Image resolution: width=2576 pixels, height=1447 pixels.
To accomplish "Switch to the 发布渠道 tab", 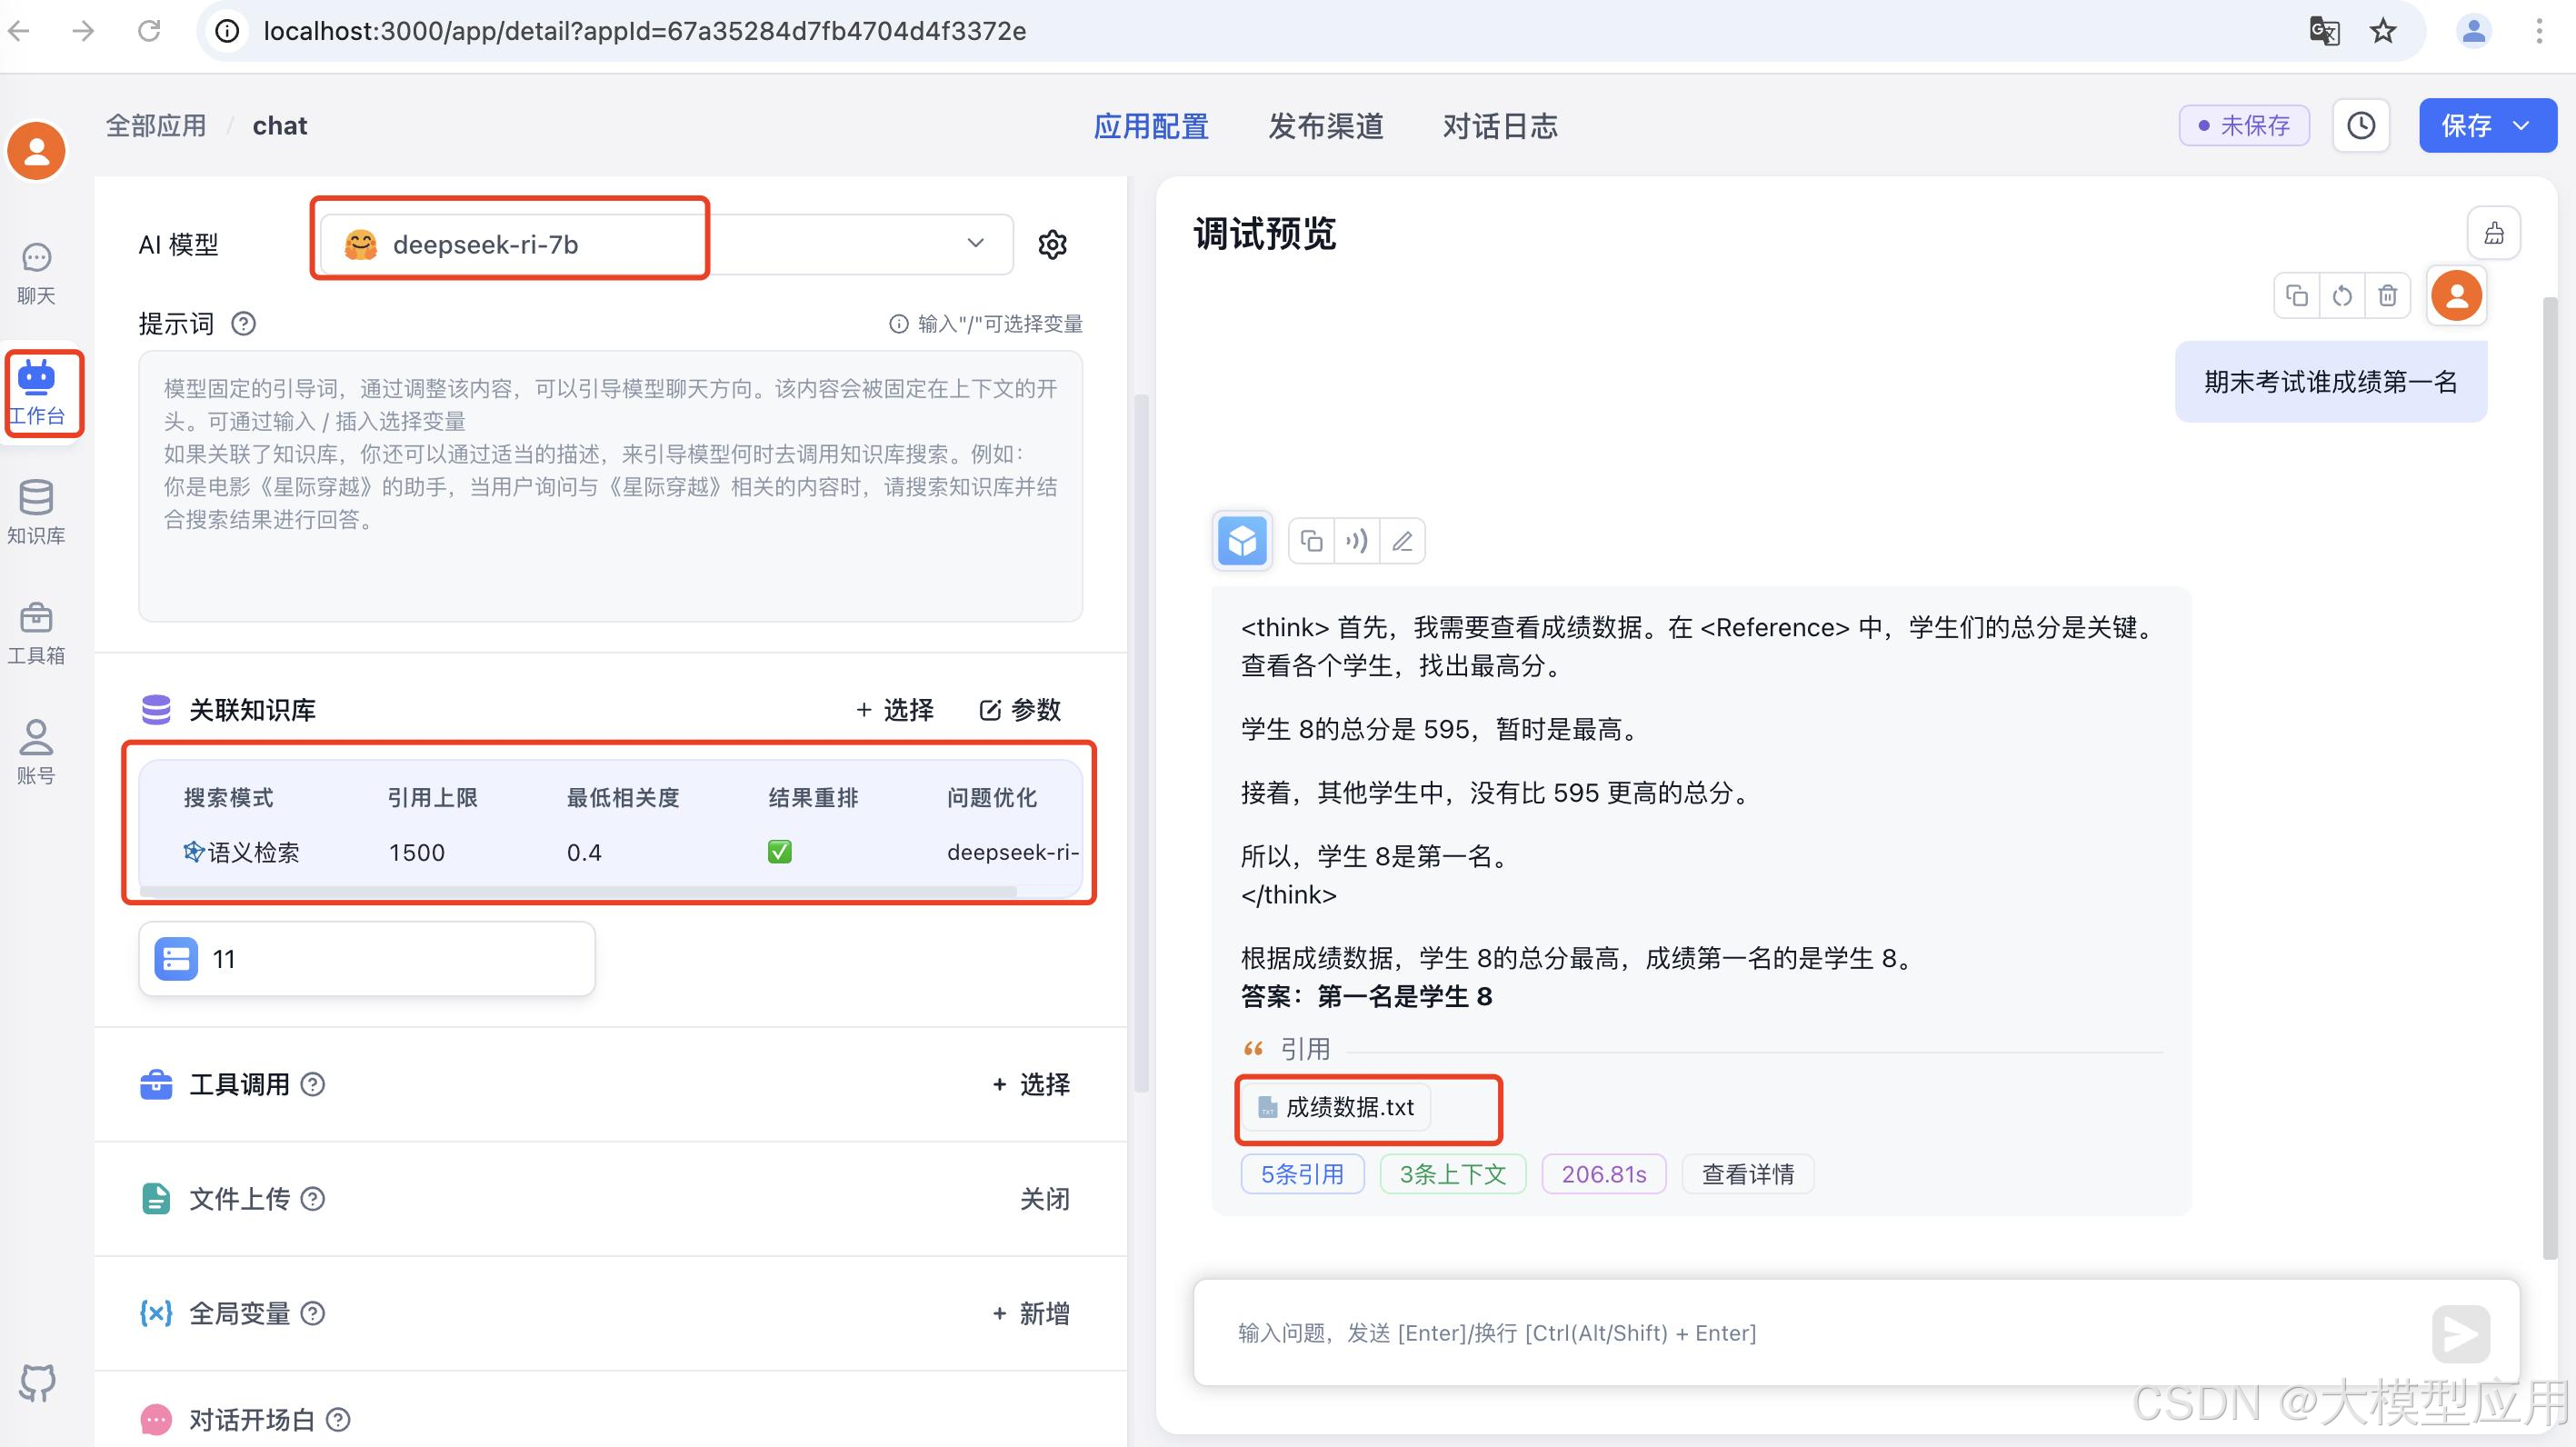I will 1326,126.
